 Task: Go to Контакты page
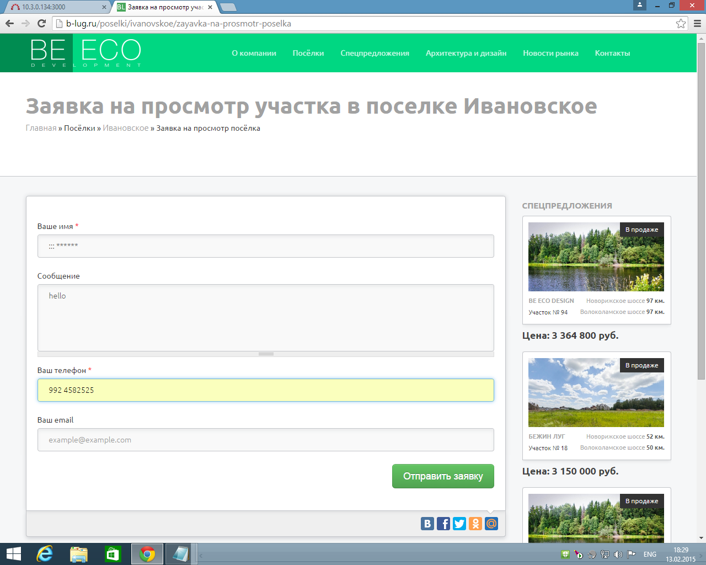(612, 54)
